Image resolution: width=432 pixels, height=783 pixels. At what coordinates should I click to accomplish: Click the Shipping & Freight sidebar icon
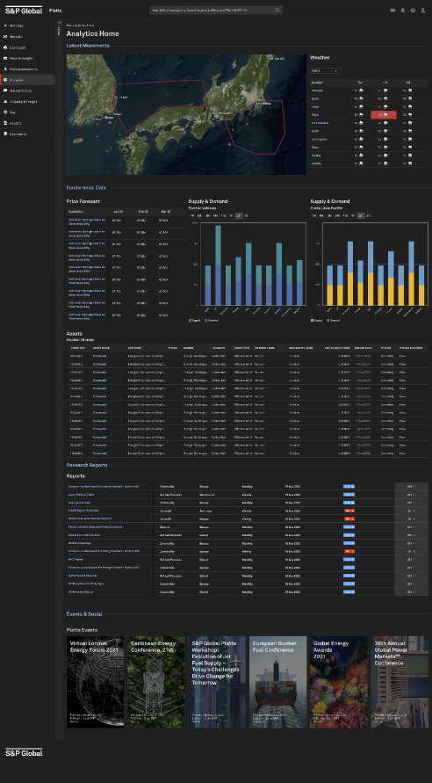click(5, 101)
